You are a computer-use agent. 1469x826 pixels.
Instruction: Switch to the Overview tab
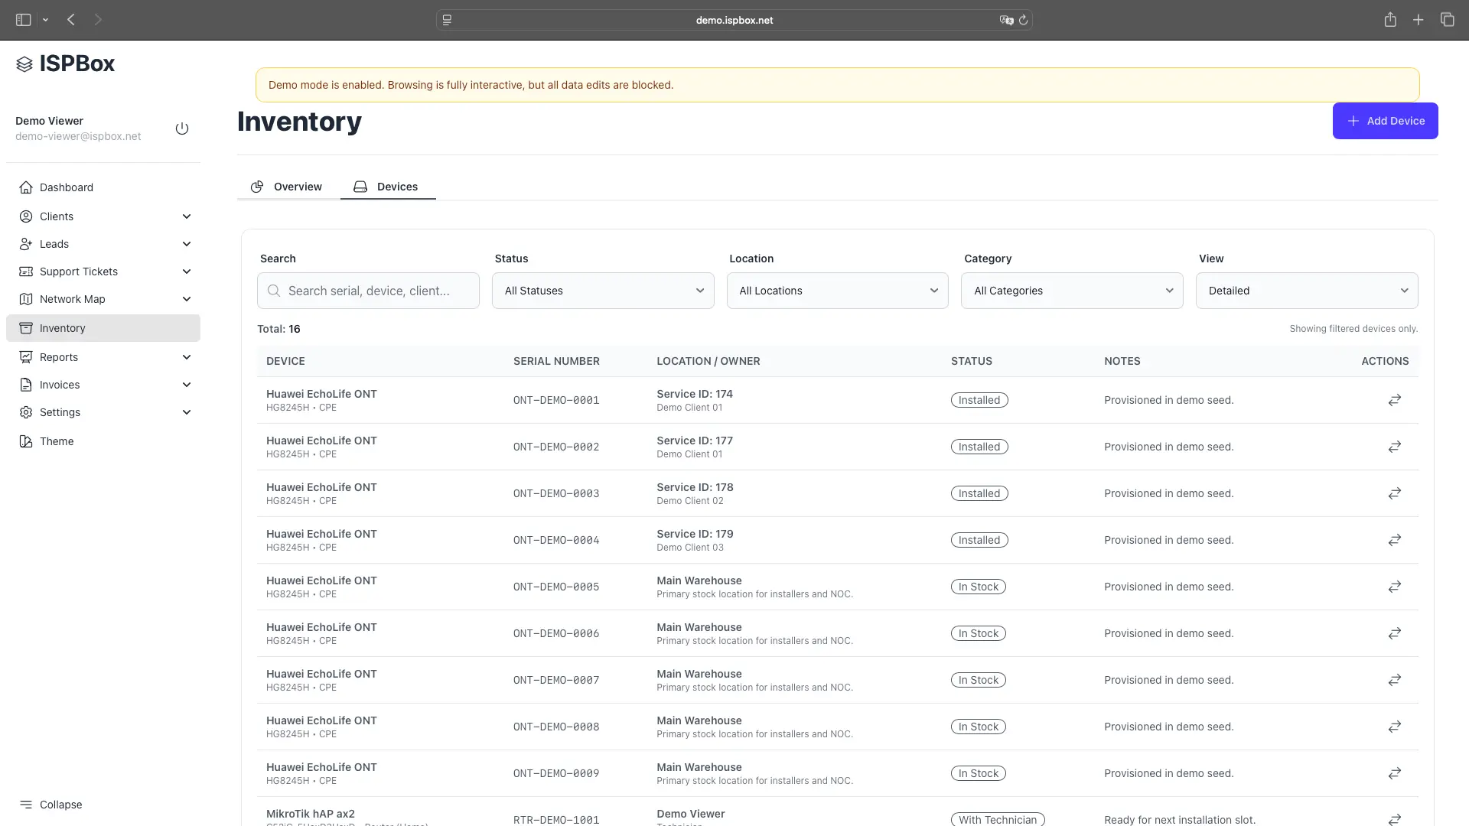point(287,187)
